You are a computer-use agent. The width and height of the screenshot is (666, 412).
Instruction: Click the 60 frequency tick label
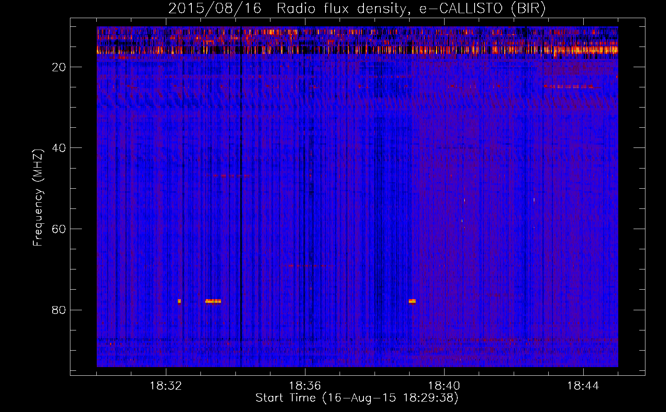point(59,229)
